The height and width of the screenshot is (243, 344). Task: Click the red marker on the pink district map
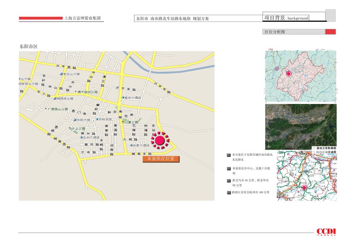pyautogui.click(x=289, y=74)
